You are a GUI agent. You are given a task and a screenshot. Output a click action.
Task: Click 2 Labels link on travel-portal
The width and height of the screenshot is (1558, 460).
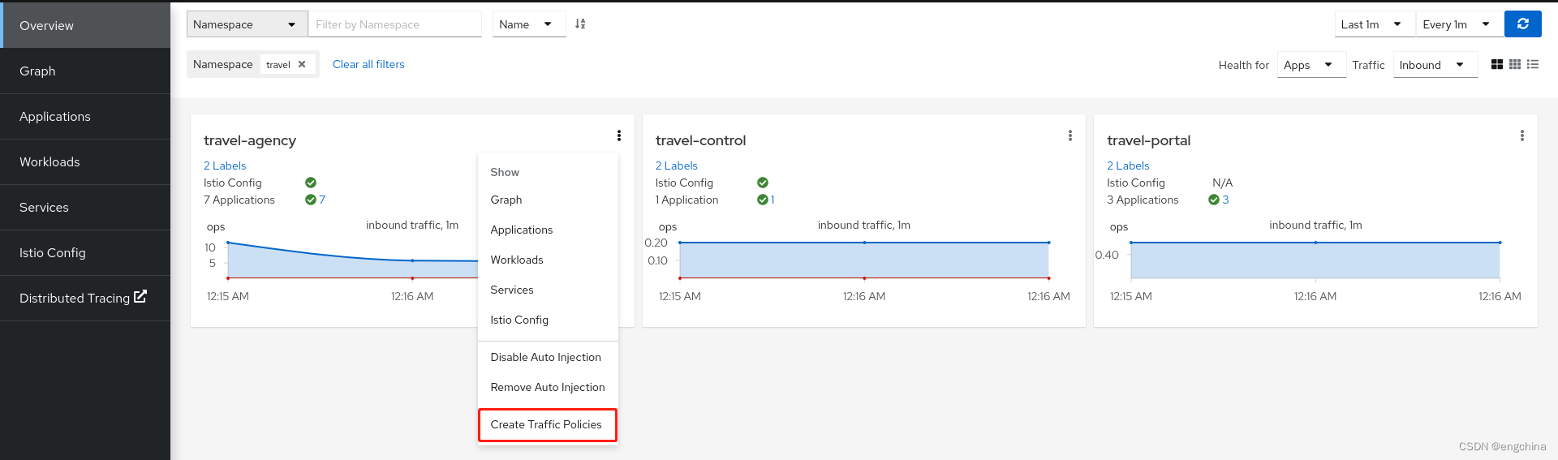(x=1128, y=166)
